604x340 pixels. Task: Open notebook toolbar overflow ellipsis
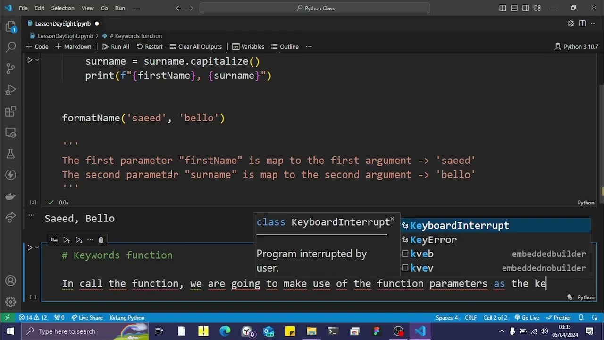click(x=309, y=47)
